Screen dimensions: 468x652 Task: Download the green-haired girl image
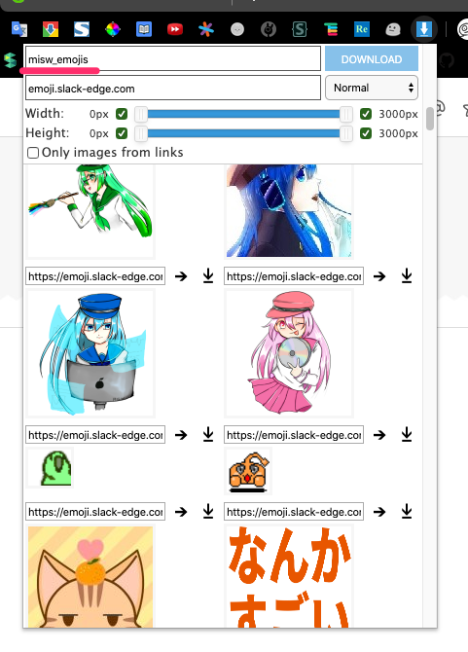[208, 276]
